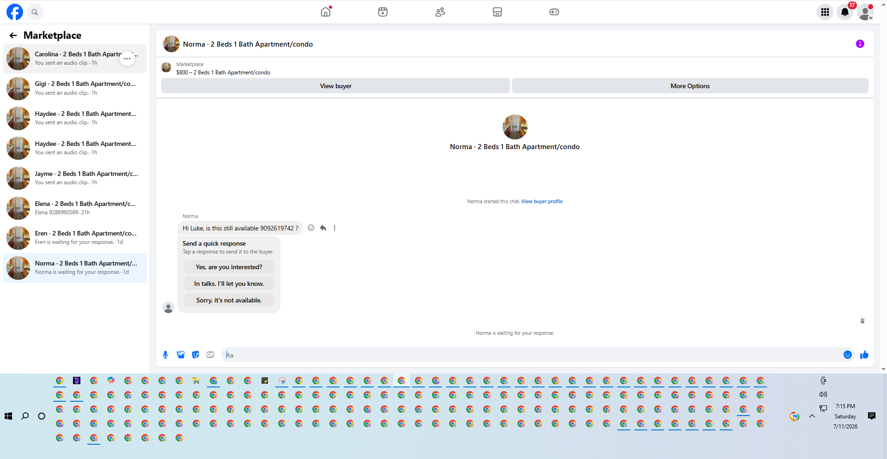
Task: Record a voice clip with microphone
Action: click(165, 355)
